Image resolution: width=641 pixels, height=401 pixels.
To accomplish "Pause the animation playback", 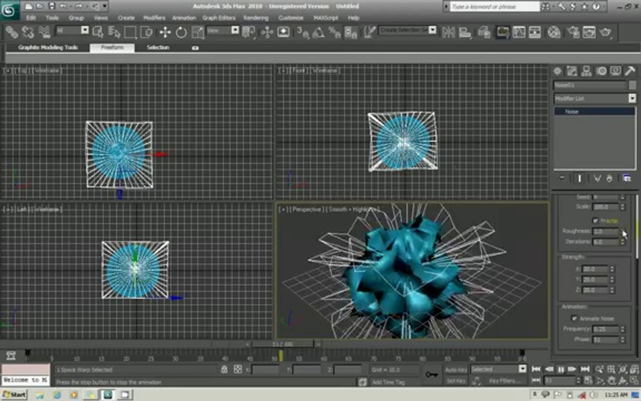I will click(561, 369).
